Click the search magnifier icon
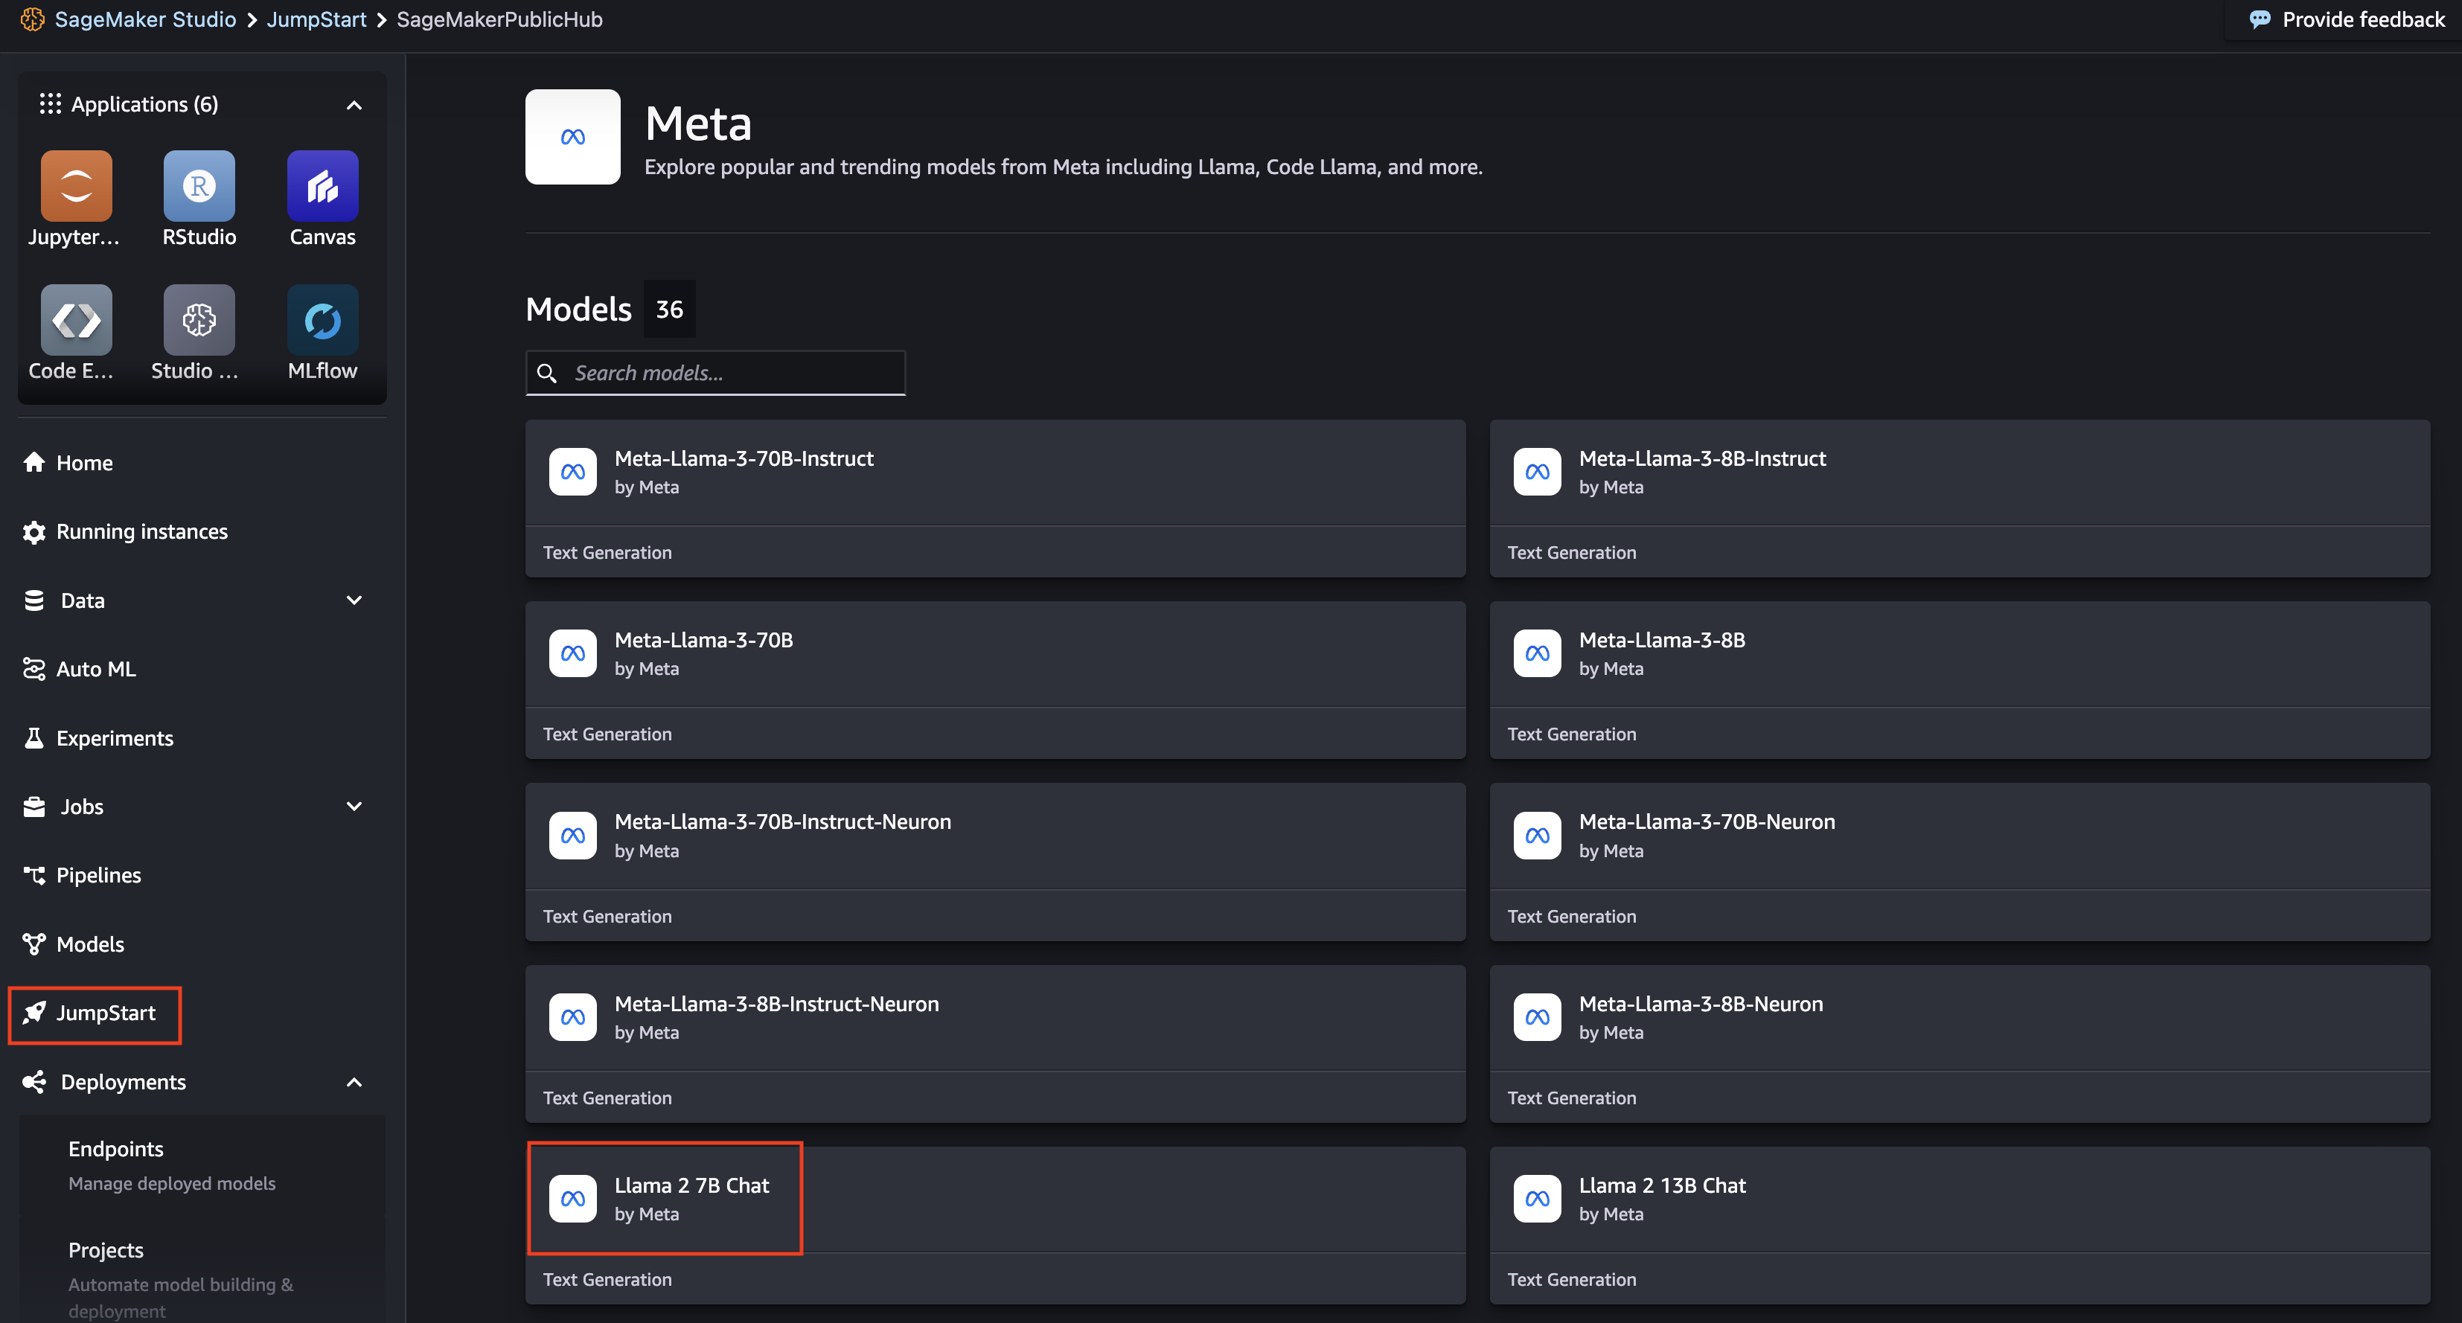Viewport: 2462px width, 1323px height. [x=547, y=373]
